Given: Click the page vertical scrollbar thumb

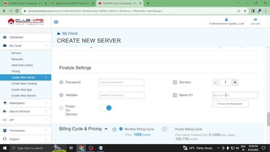Looking at the screenshot, I should [x=268, y=119].
